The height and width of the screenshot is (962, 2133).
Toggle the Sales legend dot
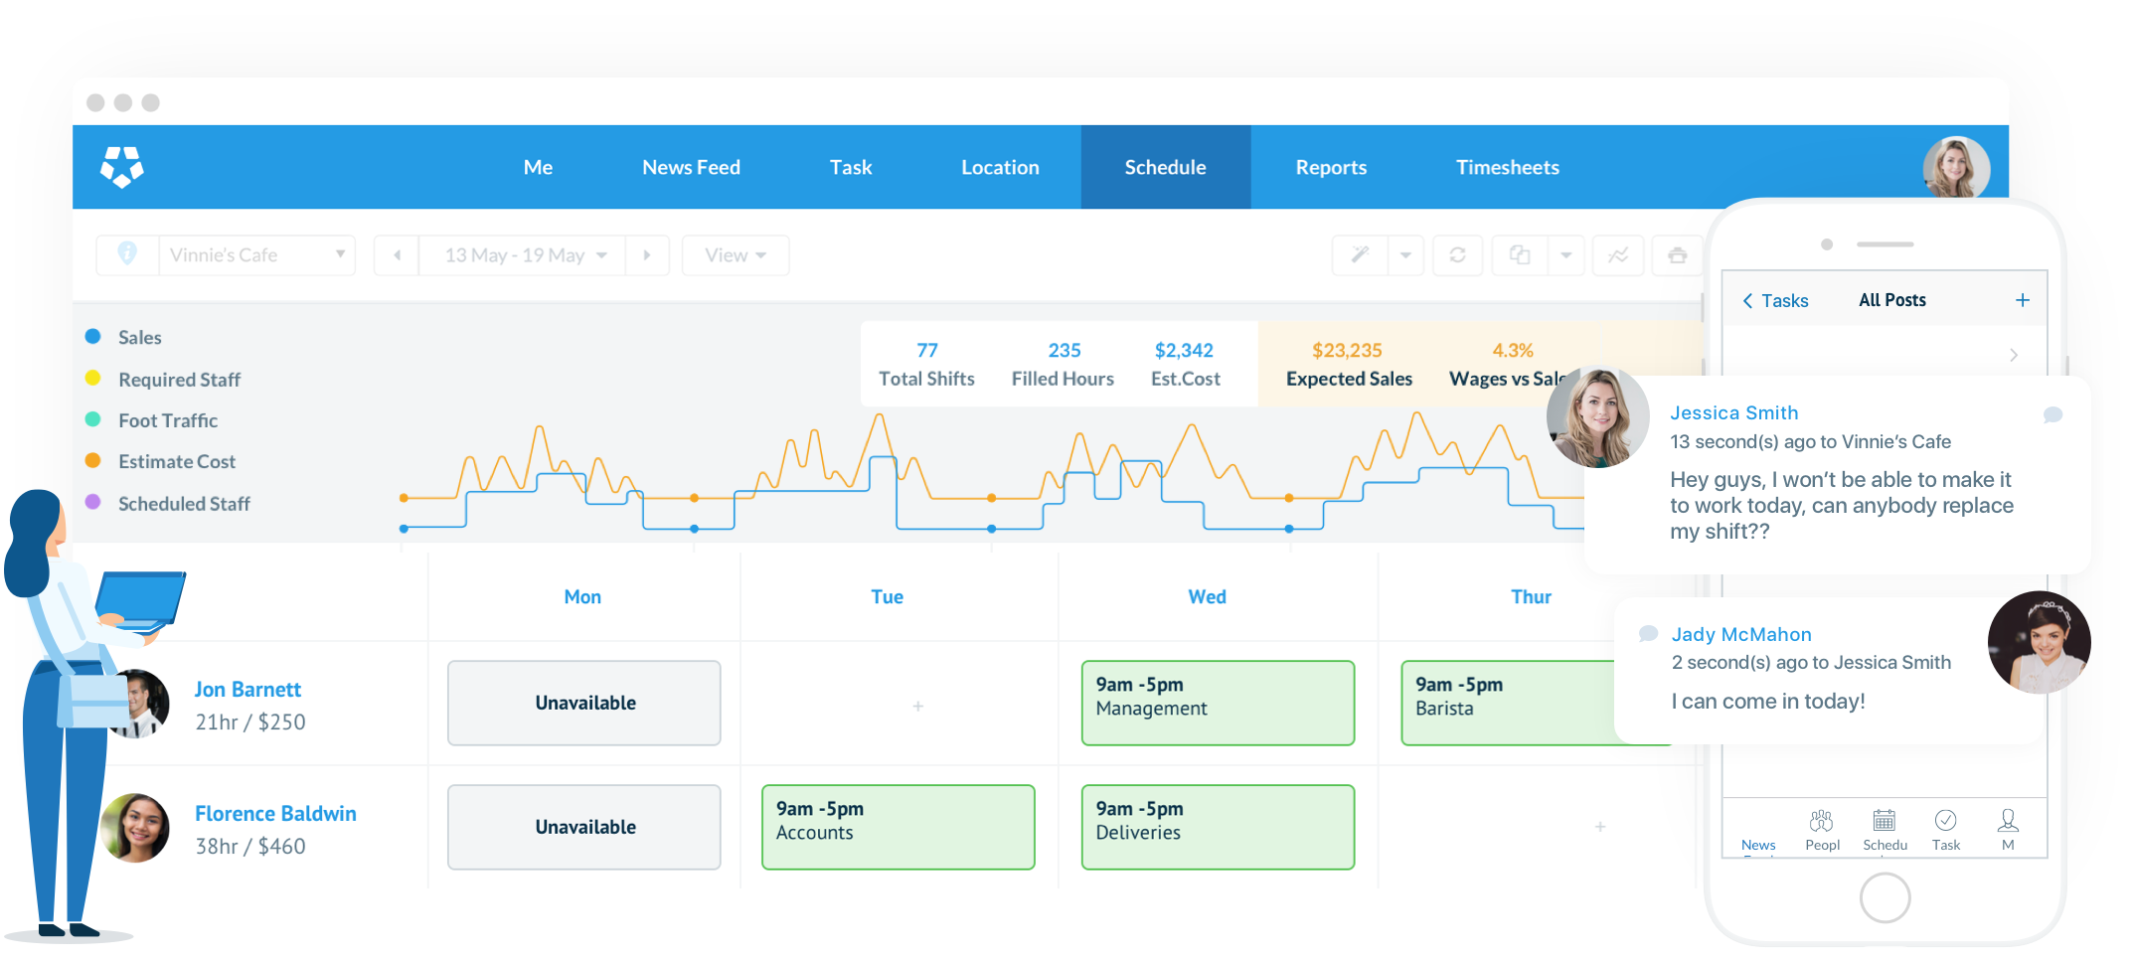[93, 337]
